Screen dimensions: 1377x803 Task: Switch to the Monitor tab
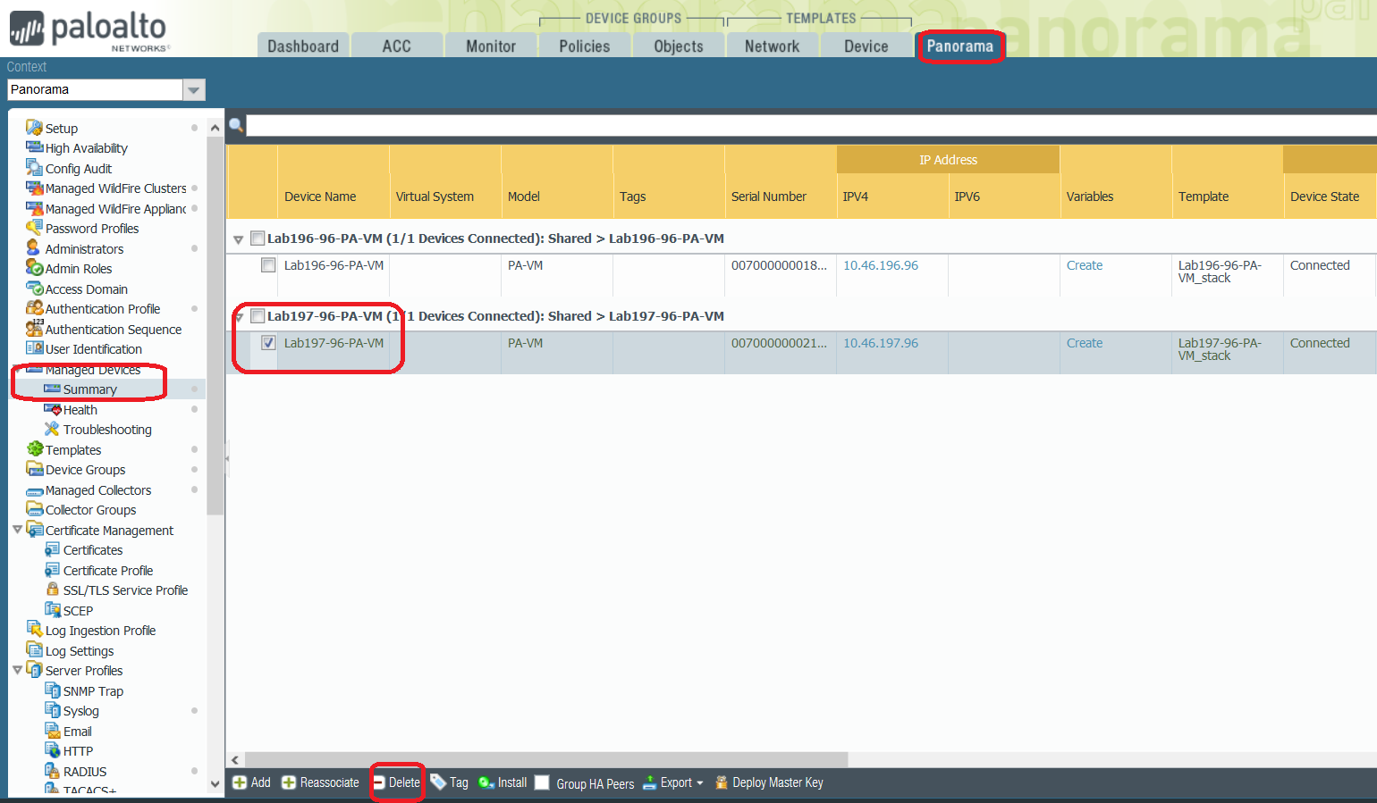[491, 46]
